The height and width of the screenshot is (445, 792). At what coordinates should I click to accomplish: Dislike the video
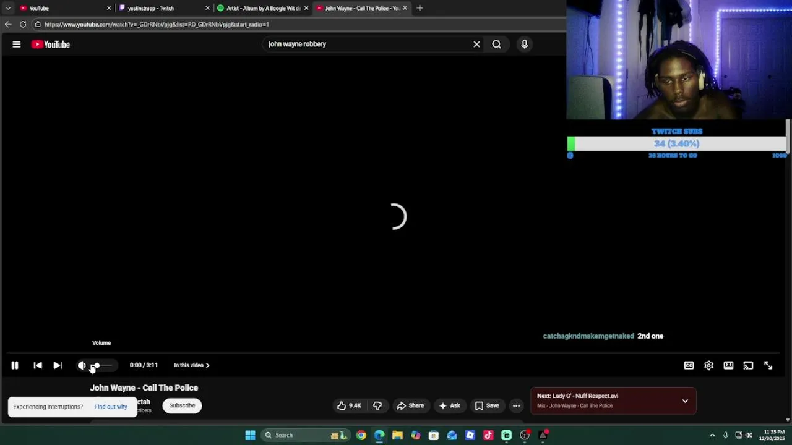tap(377, 405)
